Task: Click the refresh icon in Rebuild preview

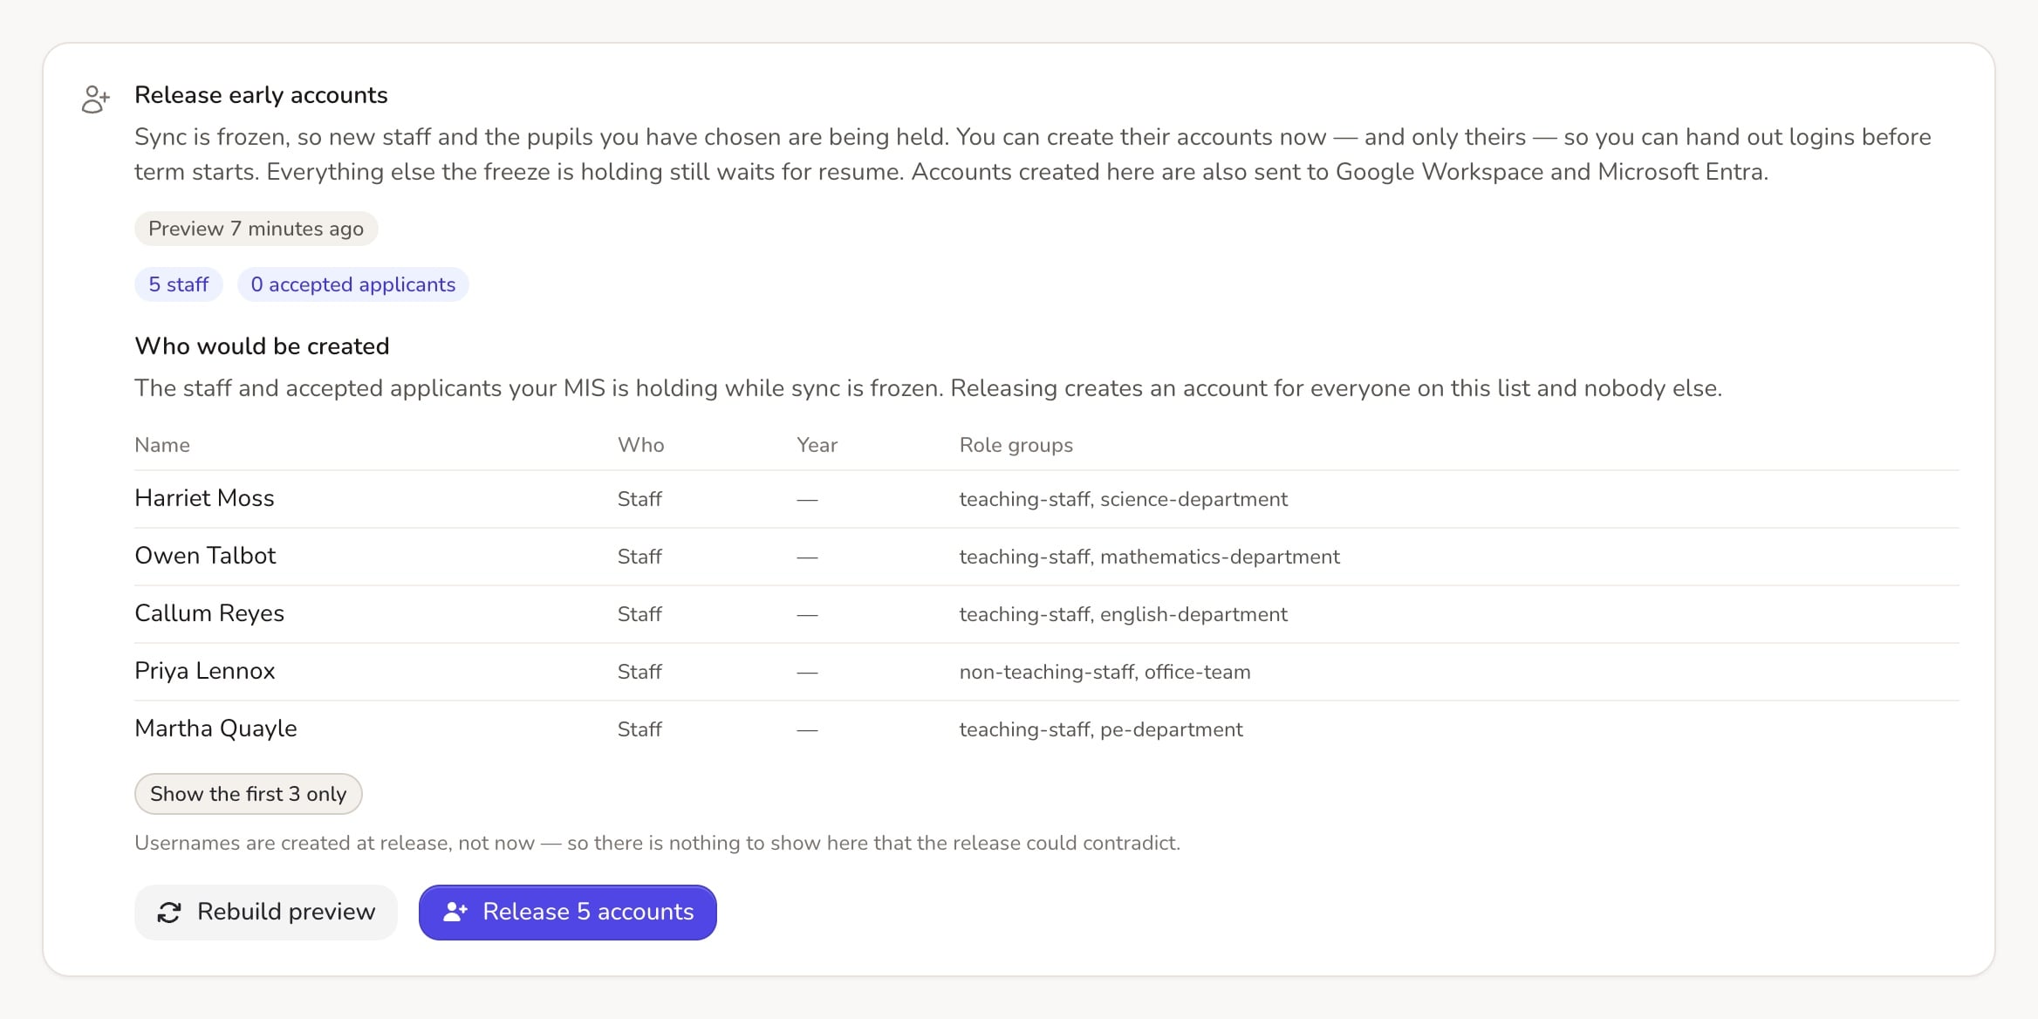Action: [169, 913]
